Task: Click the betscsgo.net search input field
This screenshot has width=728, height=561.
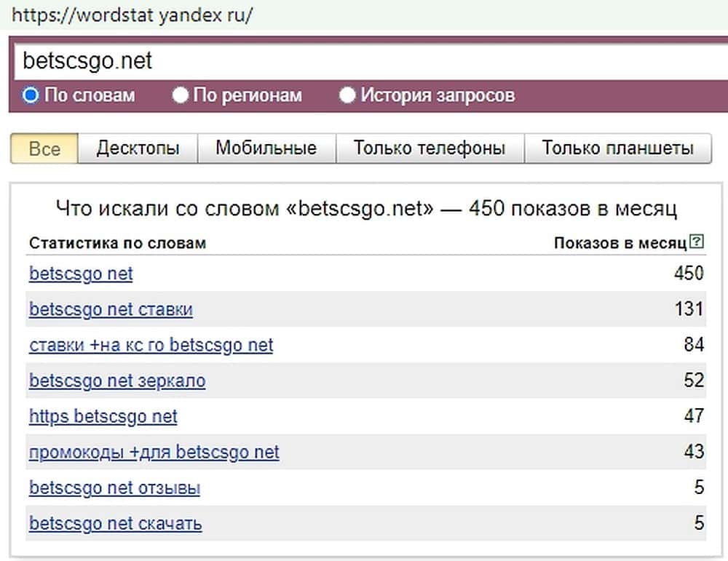Action: [364, 60]
